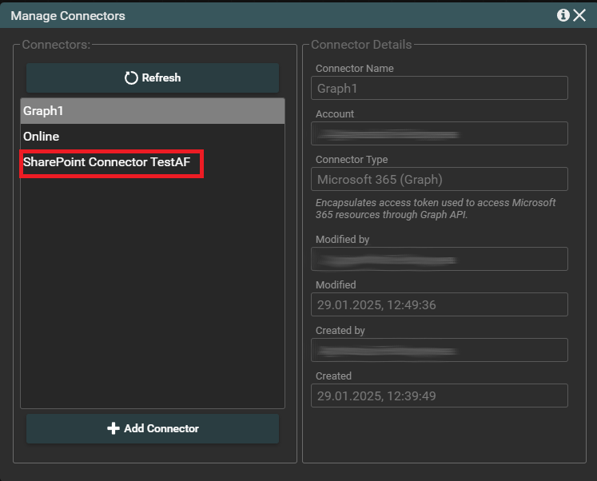The width and height of the screenshot is (597, 481).
Task: Click the Created by field
Action: (x=439, y=351)
